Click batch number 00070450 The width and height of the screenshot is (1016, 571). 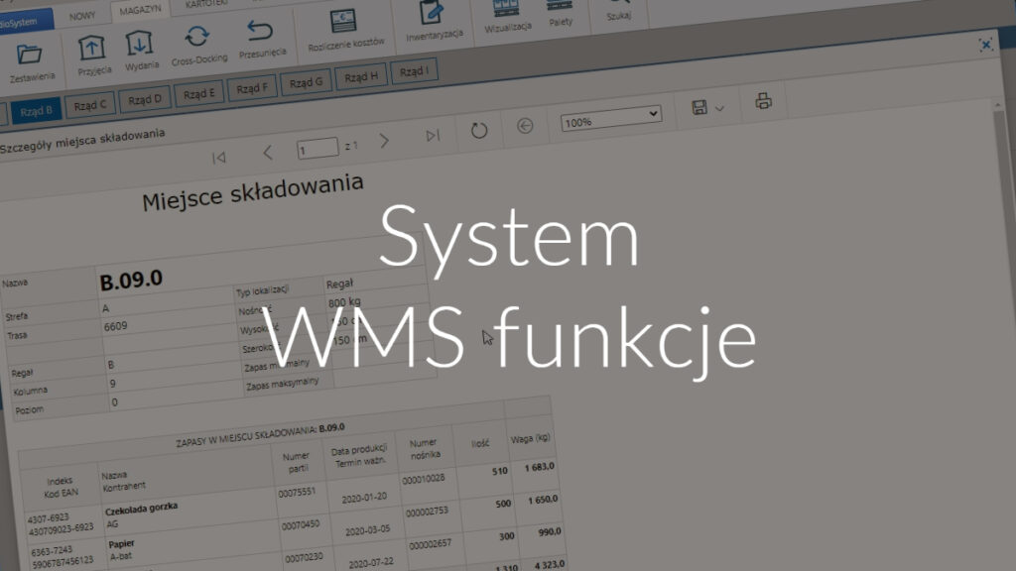coord(301,525)
